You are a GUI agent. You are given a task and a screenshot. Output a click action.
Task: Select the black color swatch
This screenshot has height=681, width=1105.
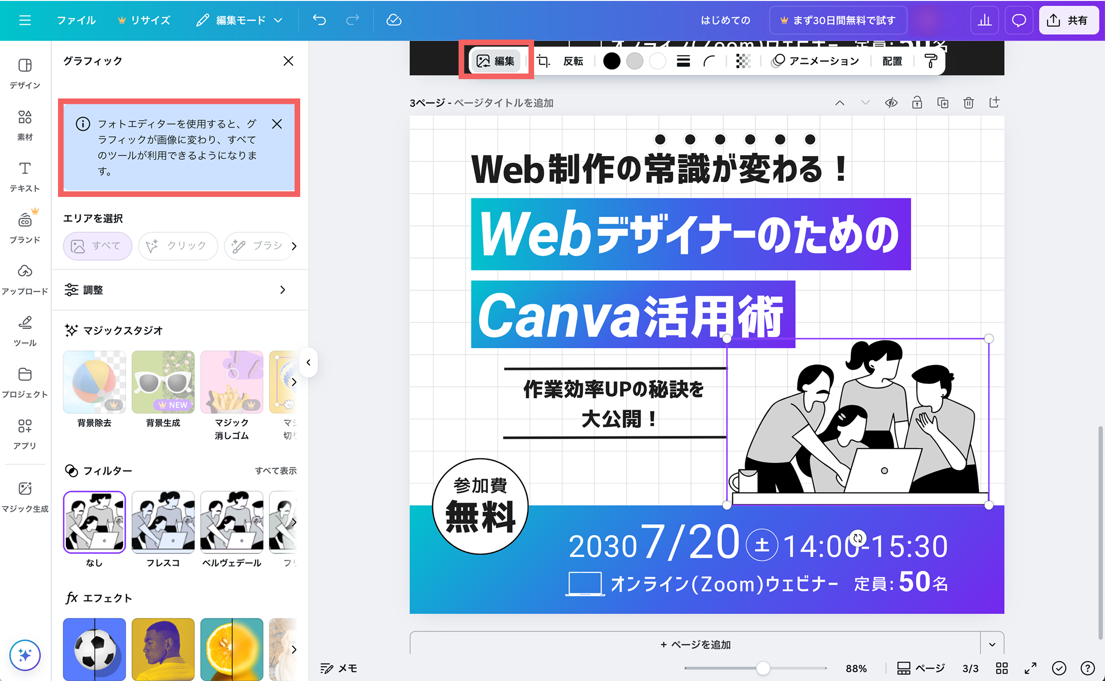pos(611,61)
